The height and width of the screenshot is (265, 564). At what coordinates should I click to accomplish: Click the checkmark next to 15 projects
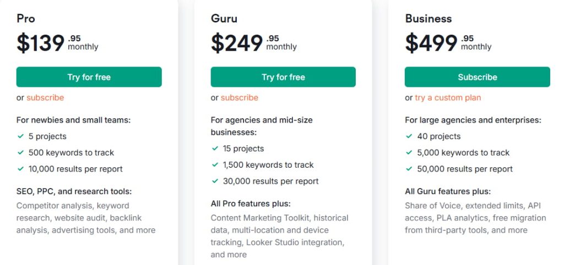215,148
